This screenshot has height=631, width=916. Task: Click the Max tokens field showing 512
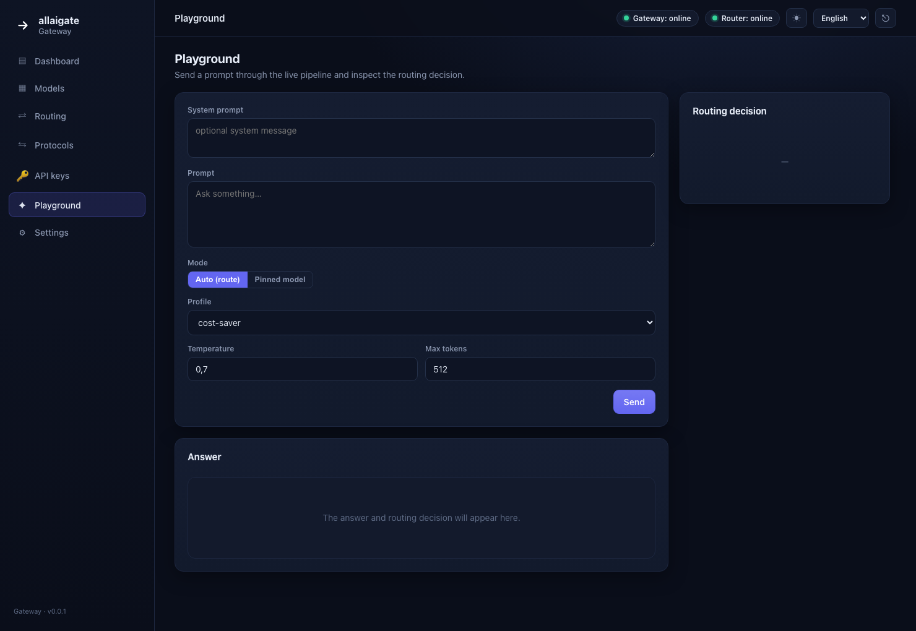pyautogui.click(x=540, y=369)
